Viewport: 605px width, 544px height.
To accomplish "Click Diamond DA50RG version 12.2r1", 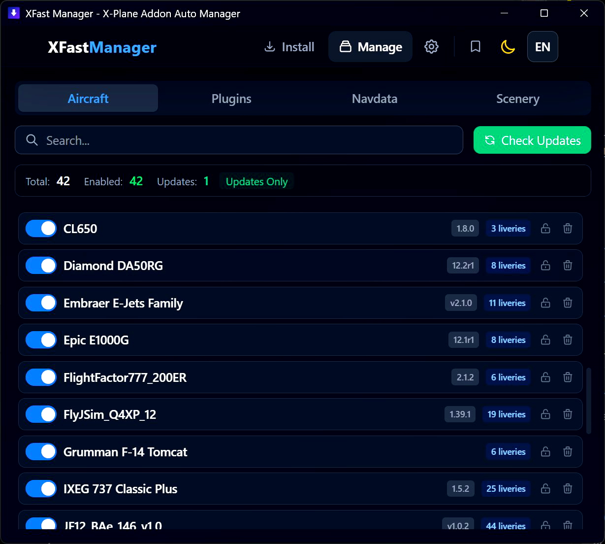I will (463, 266).
